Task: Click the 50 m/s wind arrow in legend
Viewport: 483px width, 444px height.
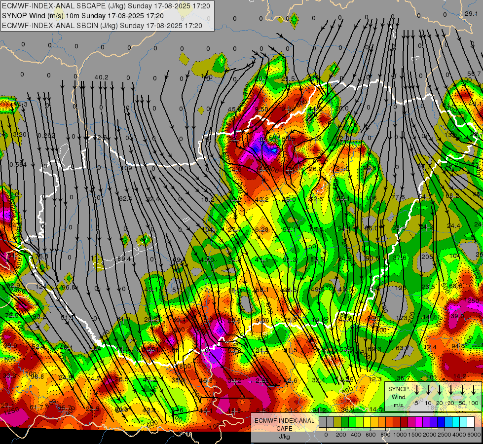Action: (x=462, y=389)
